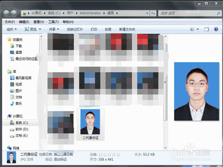The width and height of the screenshot is (223, 167).
Task: Click navigation pane scrollbar up arrow
Action: tap(41, 37)
